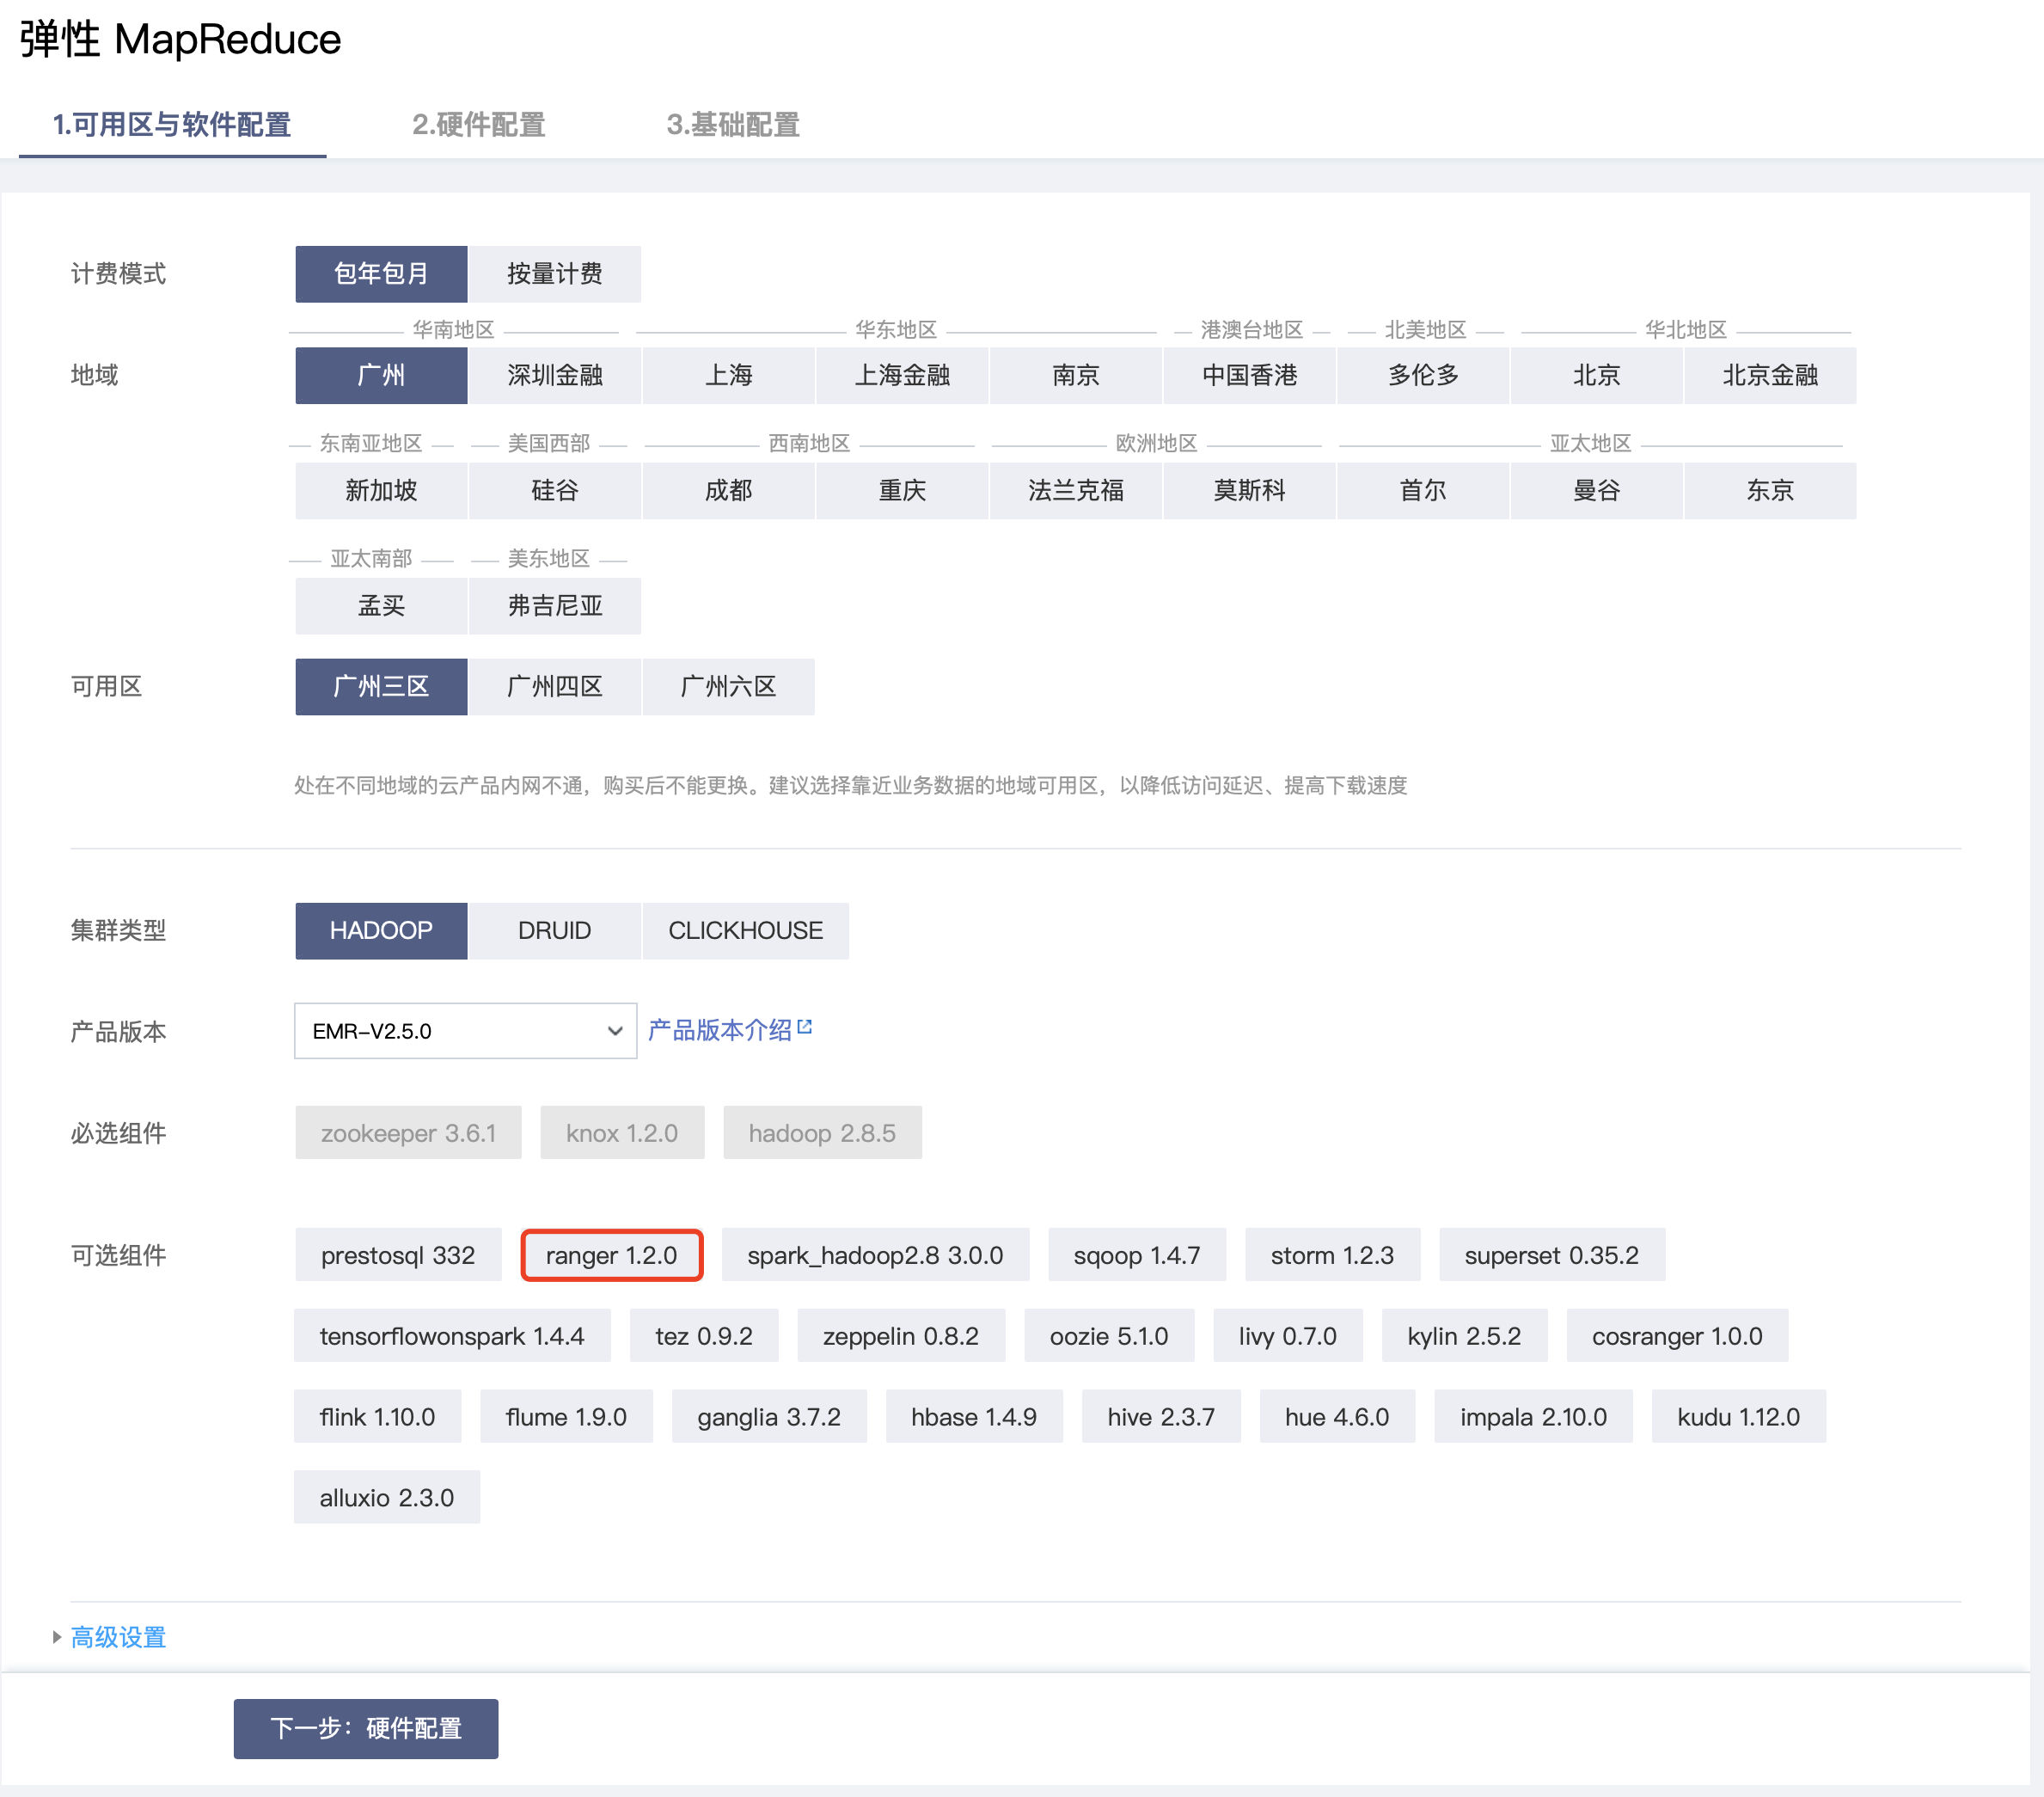Screen dimensions: 2044x1797
Task: Select the DRUID cluster type
Action: pos(554,929)
